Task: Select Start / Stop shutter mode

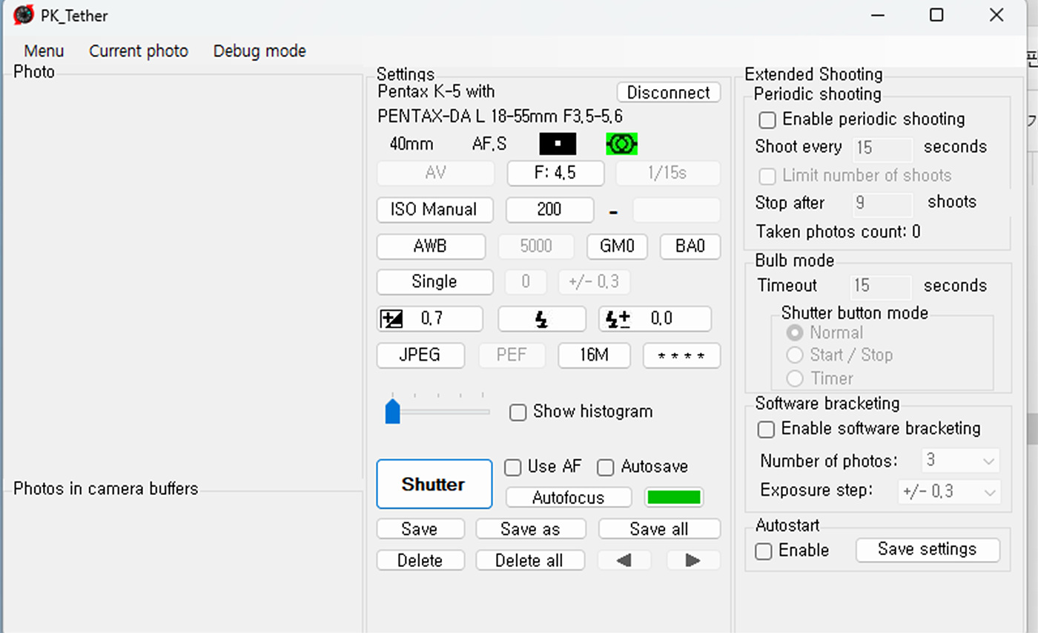Action: 795,355
